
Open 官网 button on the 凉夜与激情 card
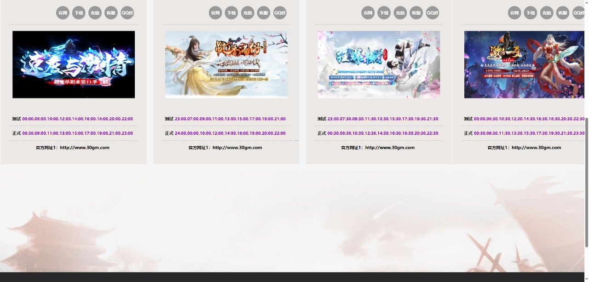click(63, 13)
